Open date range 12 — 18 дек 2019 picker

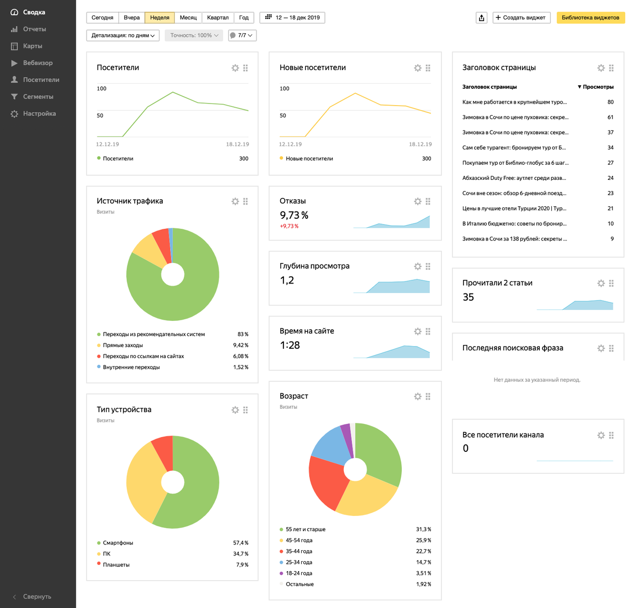point(292,18)
